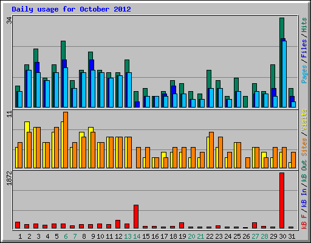Click day 24 on the x-axis
311x243 pixels.
click(x=228, y=236)
